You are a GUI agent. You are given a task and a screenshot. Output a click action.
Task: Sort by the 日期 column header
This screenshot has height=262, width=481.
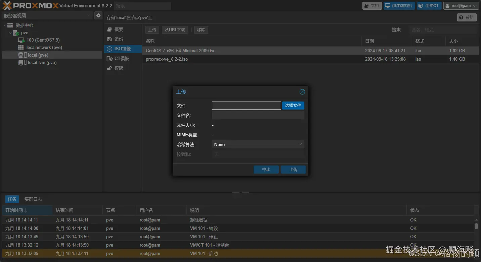tap(387, 41)
